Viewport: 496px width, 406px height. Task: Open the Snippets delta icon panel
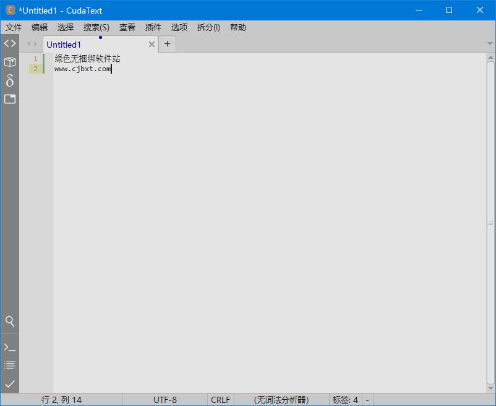10,80
